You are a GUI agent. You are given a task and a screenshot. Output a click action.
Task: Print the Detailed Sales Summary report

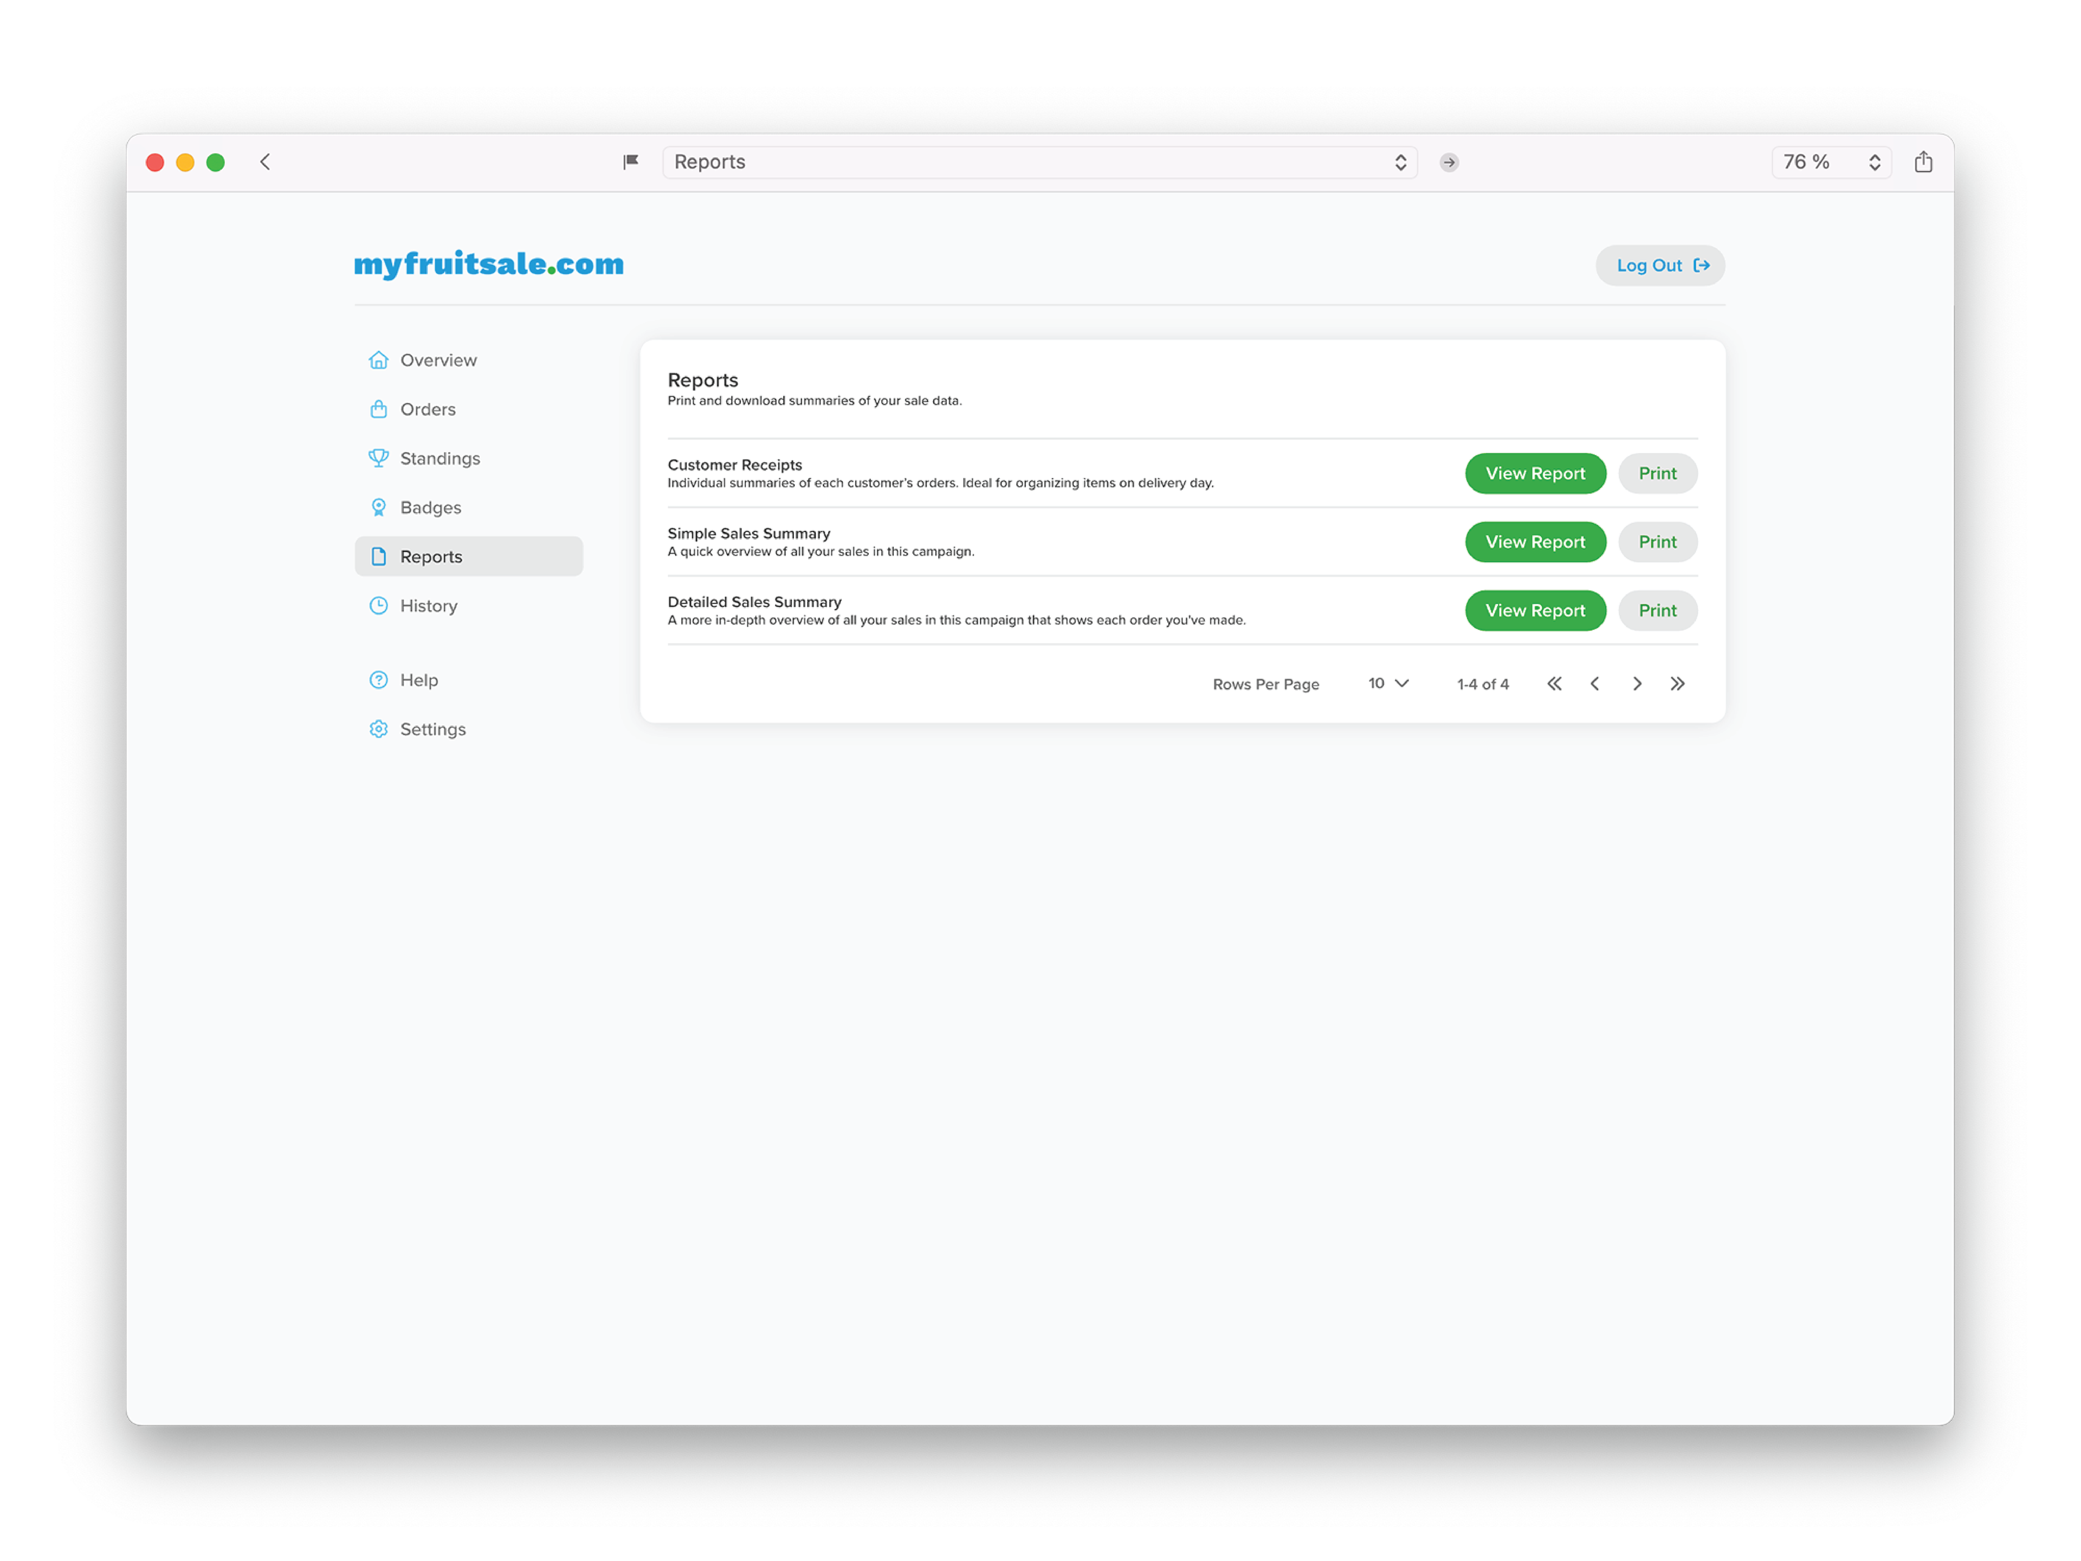tap(1657, 611)
